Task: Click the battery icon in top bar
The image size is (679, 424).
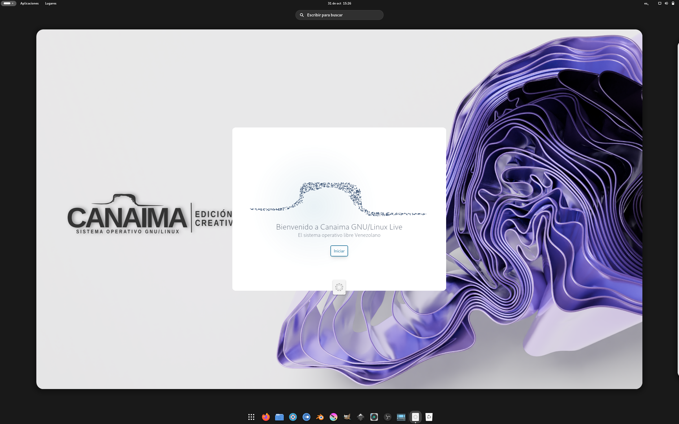Action: click(x=673, y=3)
